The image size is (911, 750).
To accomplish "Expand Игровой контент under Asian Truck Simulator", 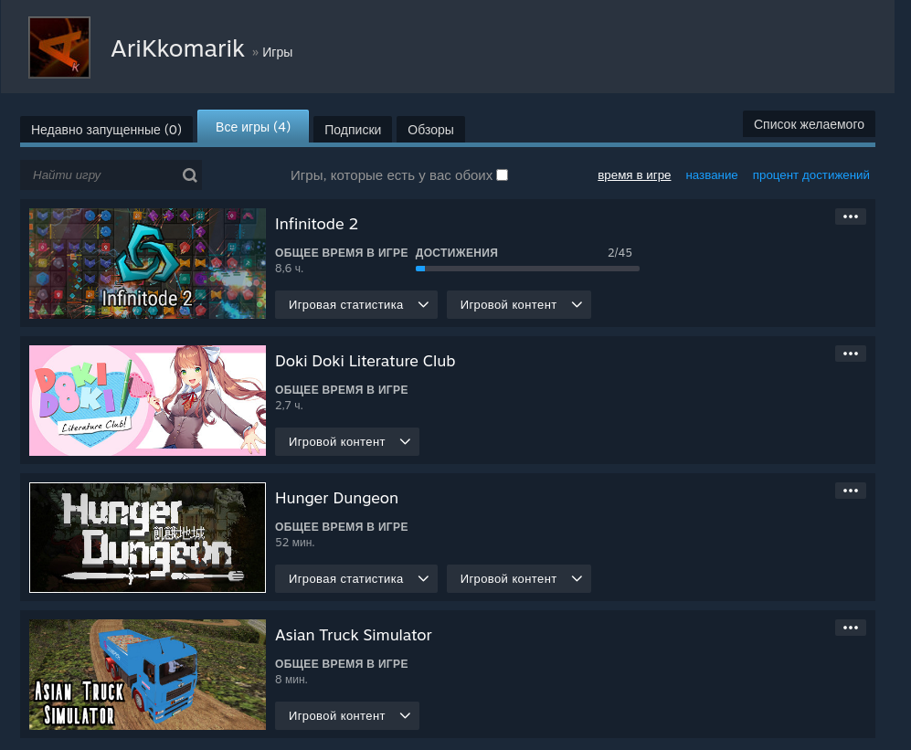I will (347, 715).
